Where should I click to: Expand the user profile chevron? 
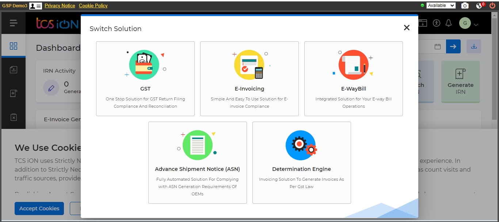coord(476,24)
